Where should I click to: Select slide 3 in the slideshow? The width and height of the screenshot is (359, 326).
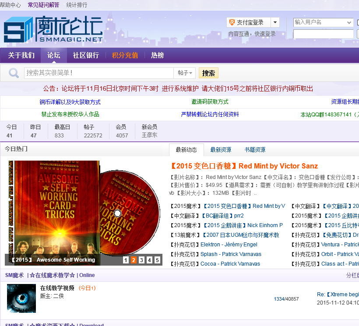[x=141, y=260]
